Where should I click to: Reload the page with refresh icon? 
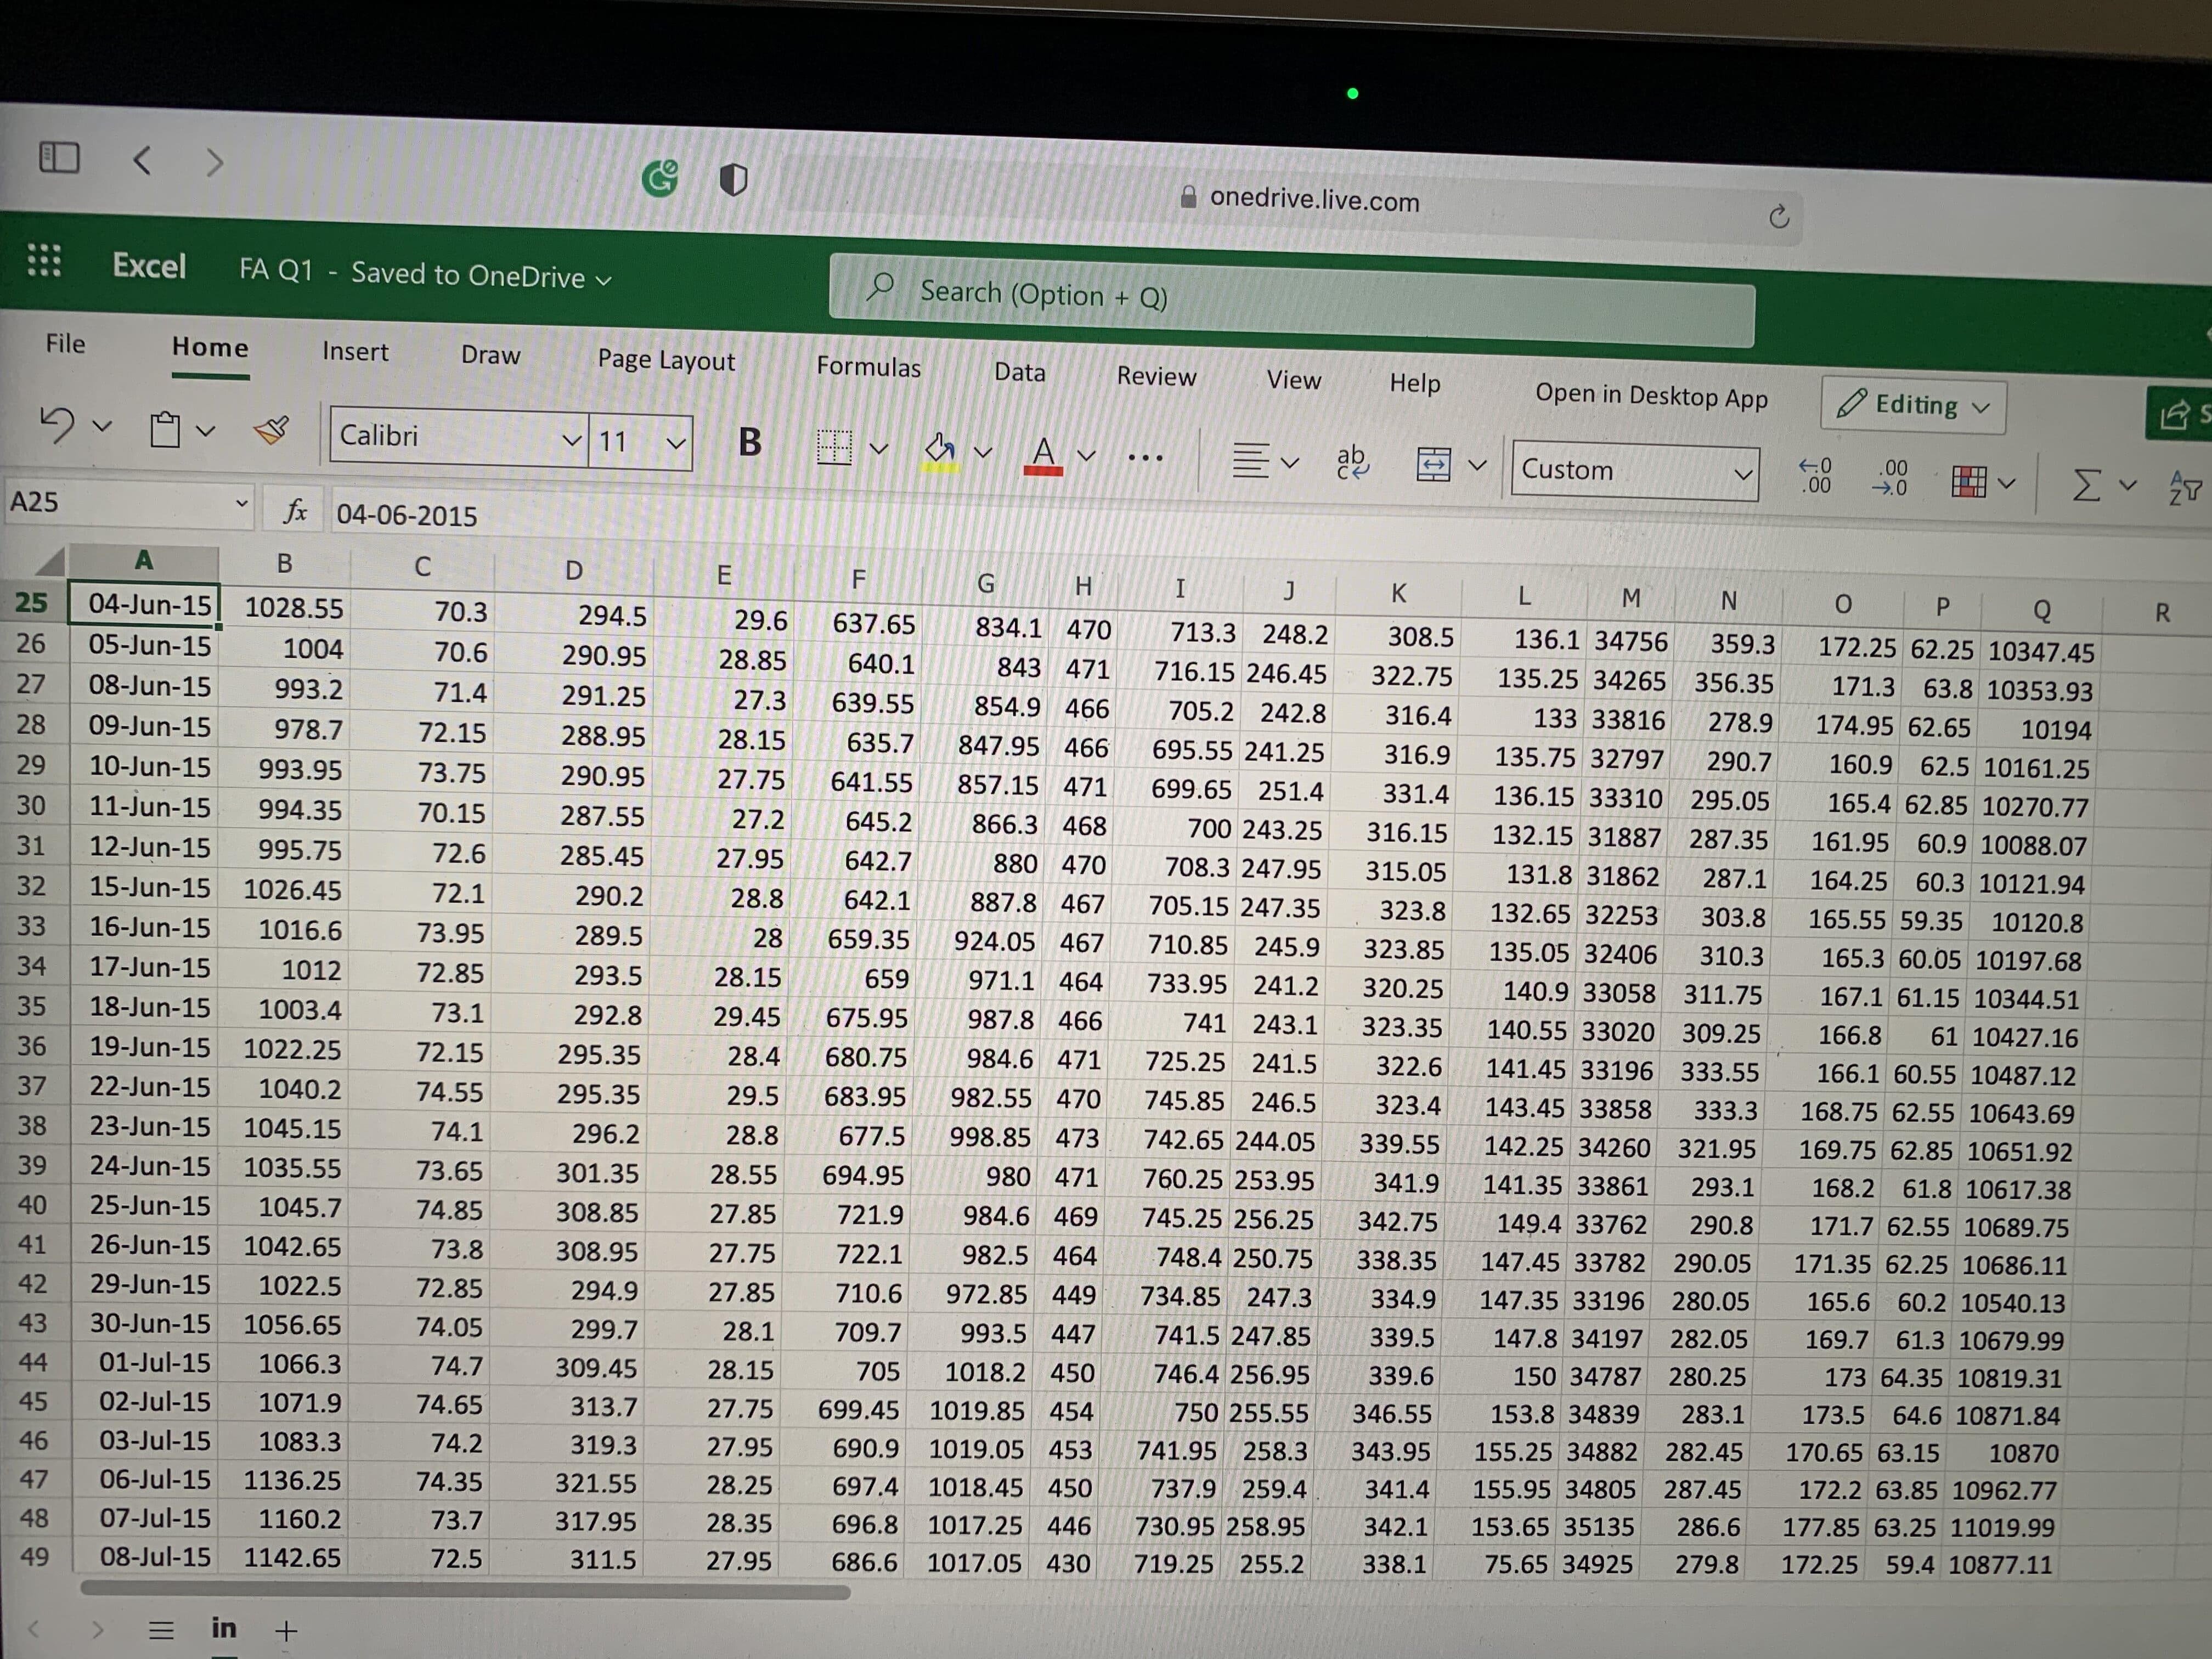(1778, 216)
